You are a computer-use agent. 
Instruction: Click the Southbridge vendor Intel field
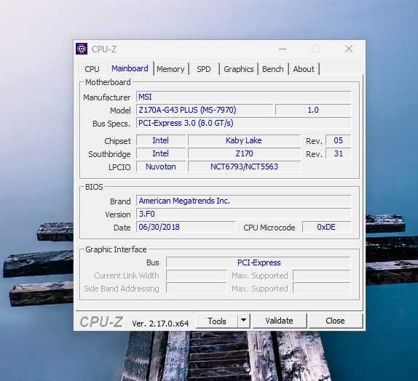161,153
